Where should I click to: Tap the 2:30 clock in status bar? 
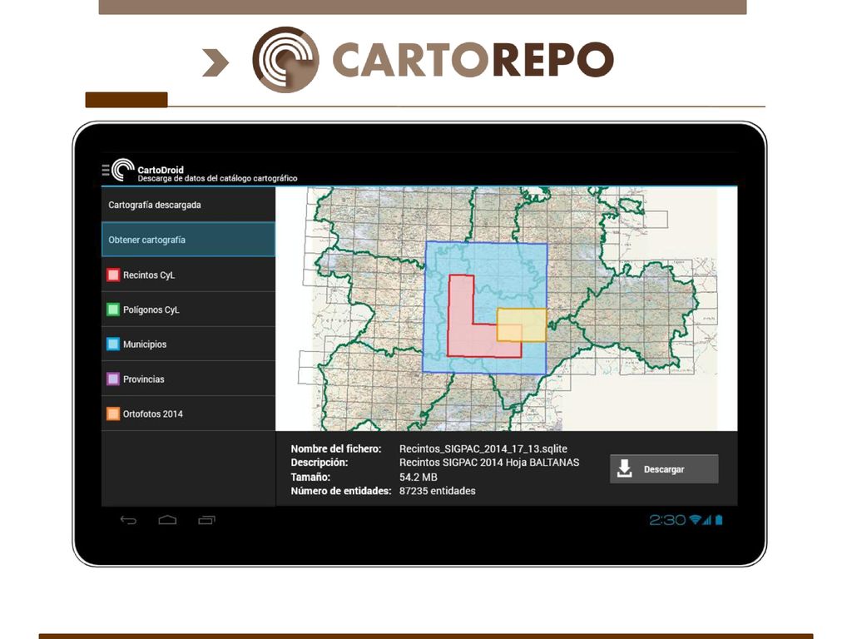coord(667,520)
